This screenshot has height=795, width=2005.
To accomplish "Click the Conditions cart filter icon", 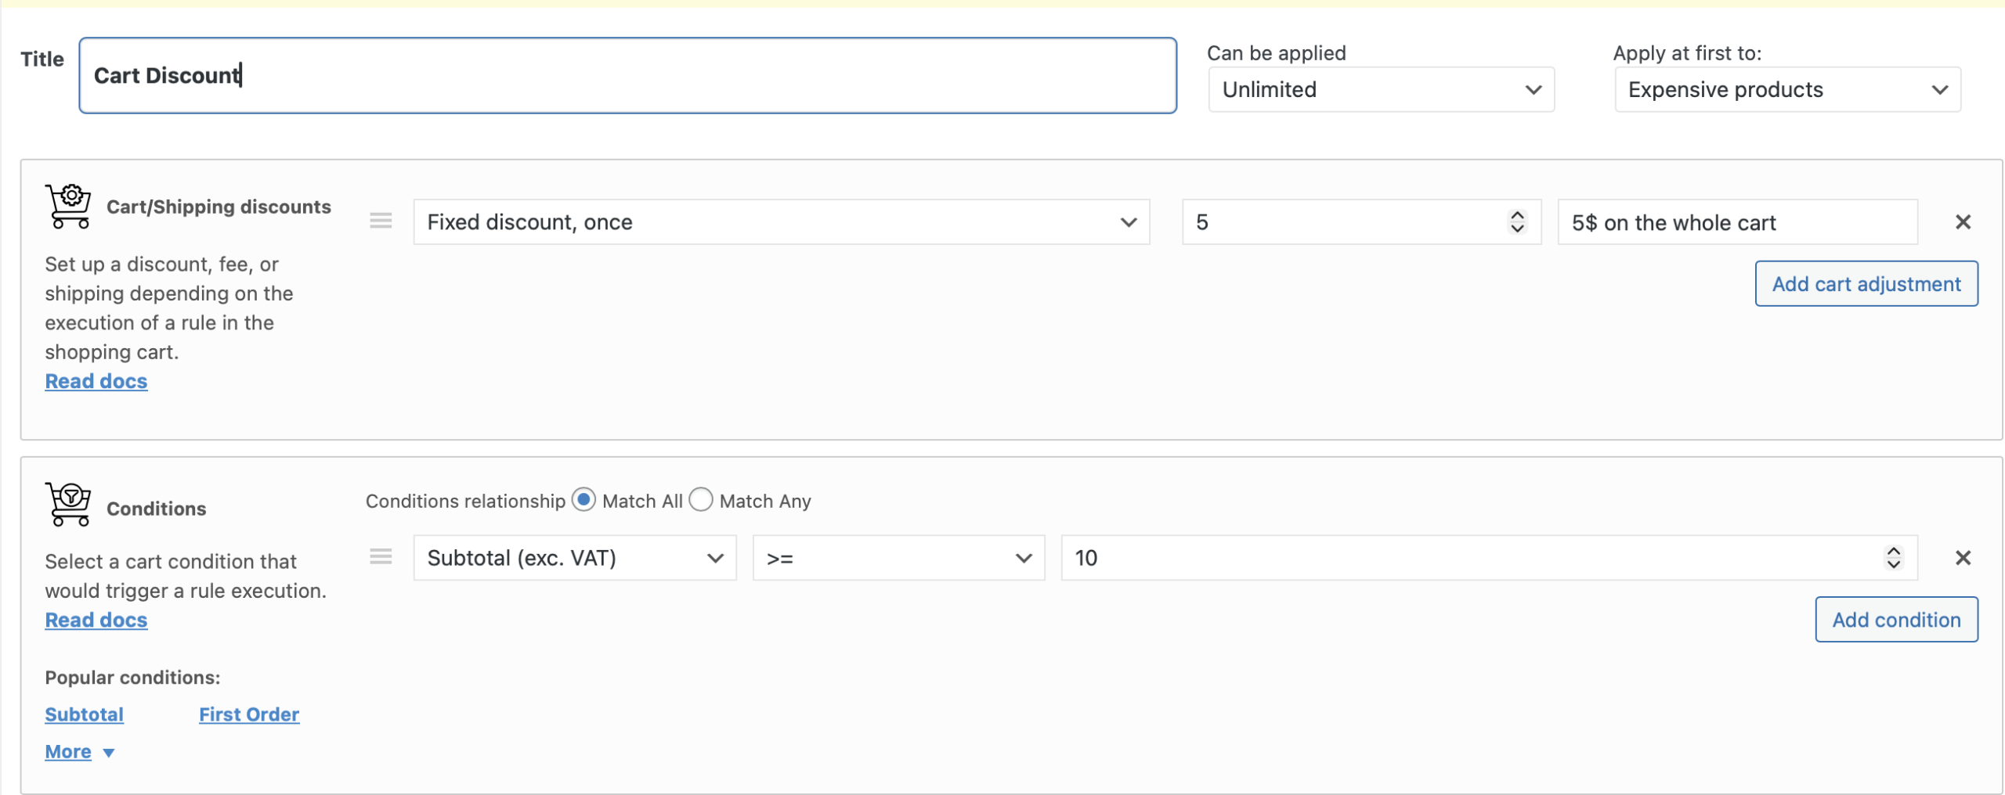I will tap(68, 504).
